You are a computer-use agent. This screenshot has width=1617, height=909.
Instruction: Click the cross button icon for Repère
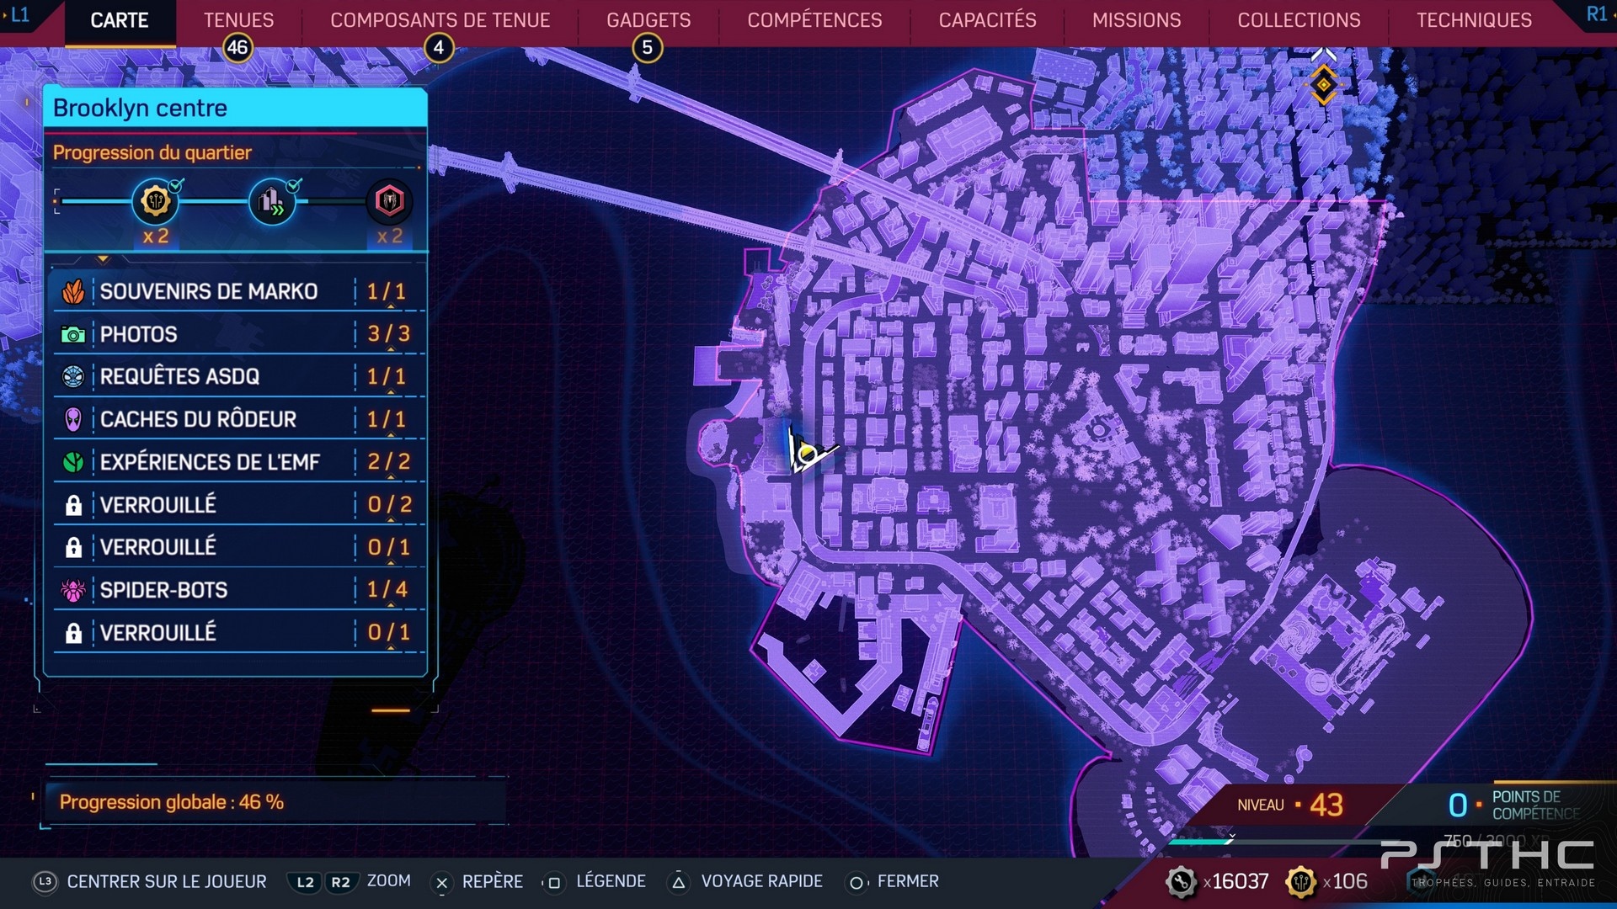click(441, 883)
